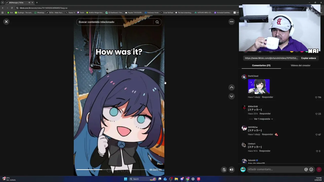The image size is (324, 182).
Task: Click in the related content search field
Action: [x=115, y=22]
